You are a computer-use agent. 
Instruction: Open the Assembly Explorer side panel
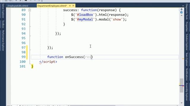[187, 92]
